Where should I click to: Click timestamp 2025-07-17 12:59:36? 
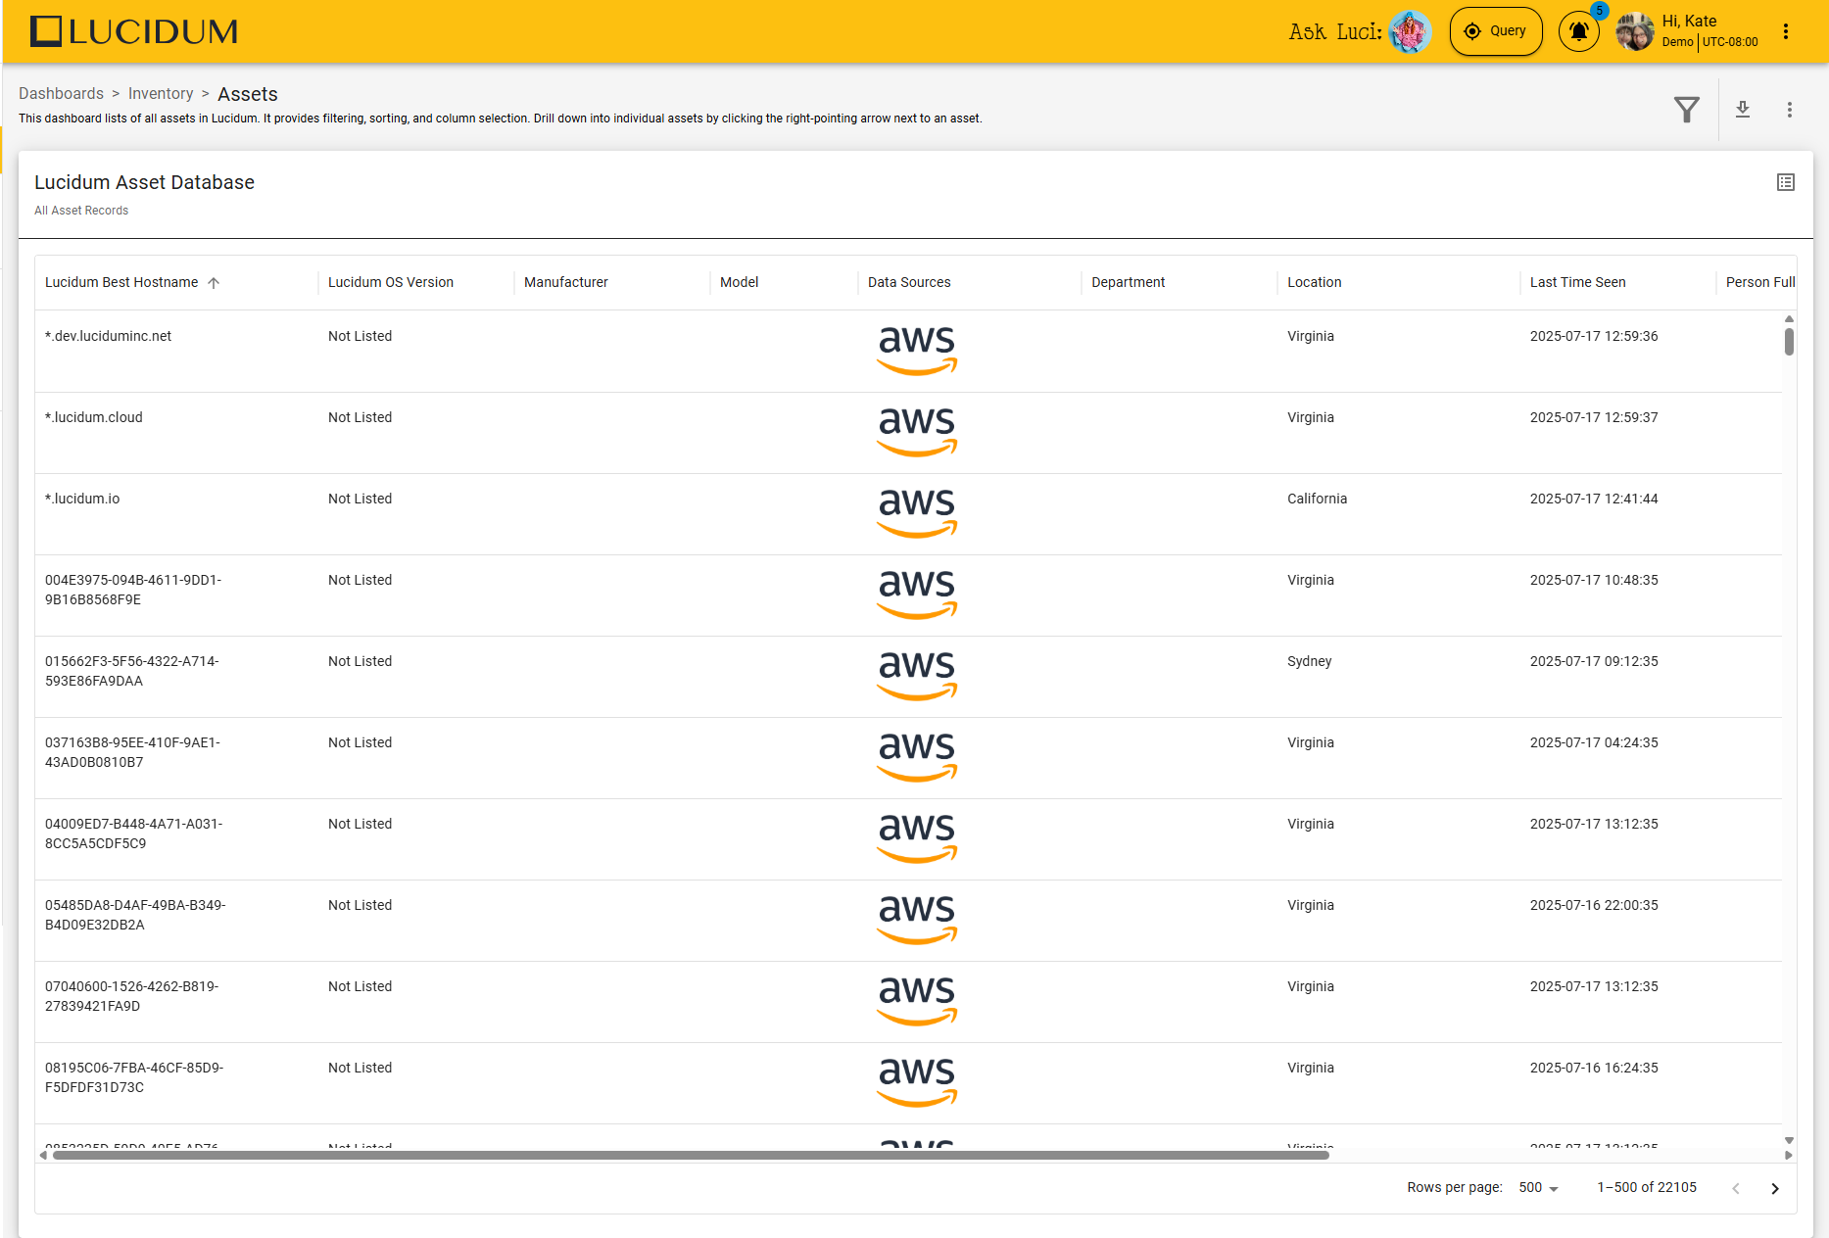click(1594, 336)
